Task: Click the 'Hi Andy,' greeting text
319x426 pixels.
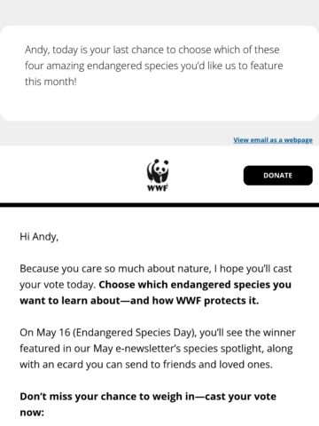Action: coord(39,237)
